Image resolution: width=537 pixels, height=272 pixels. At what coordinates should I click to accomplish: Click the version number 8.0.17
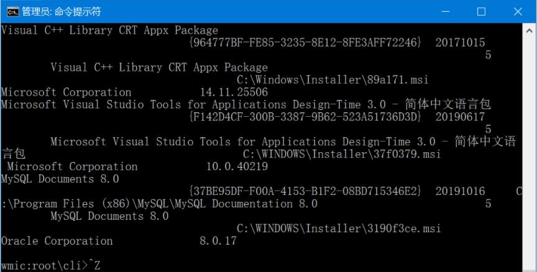coord(218,240)
